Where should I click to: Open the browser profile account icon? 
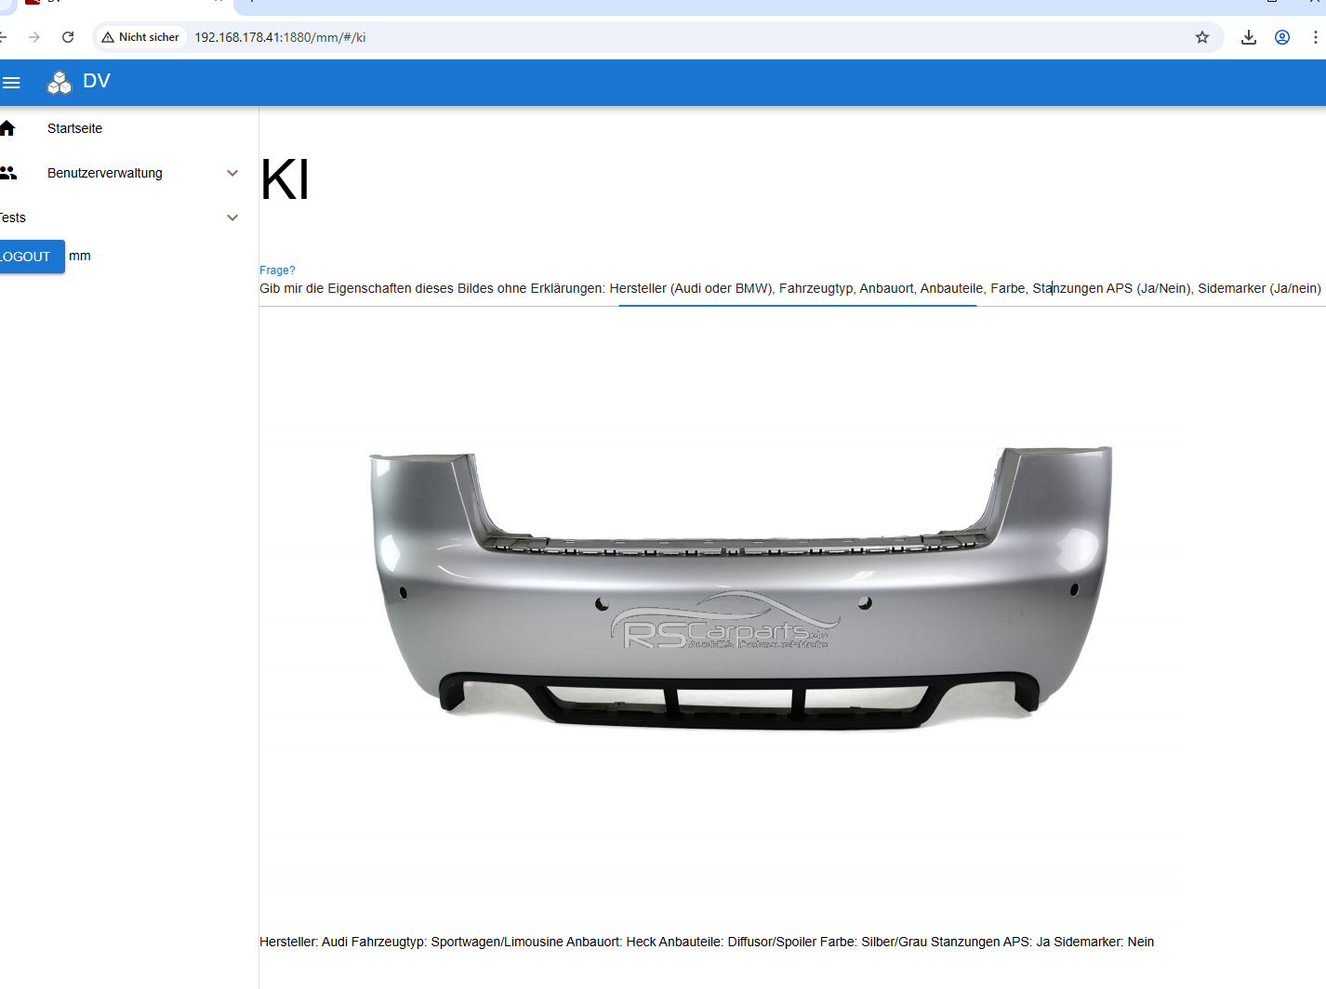tap(1282, 37)
